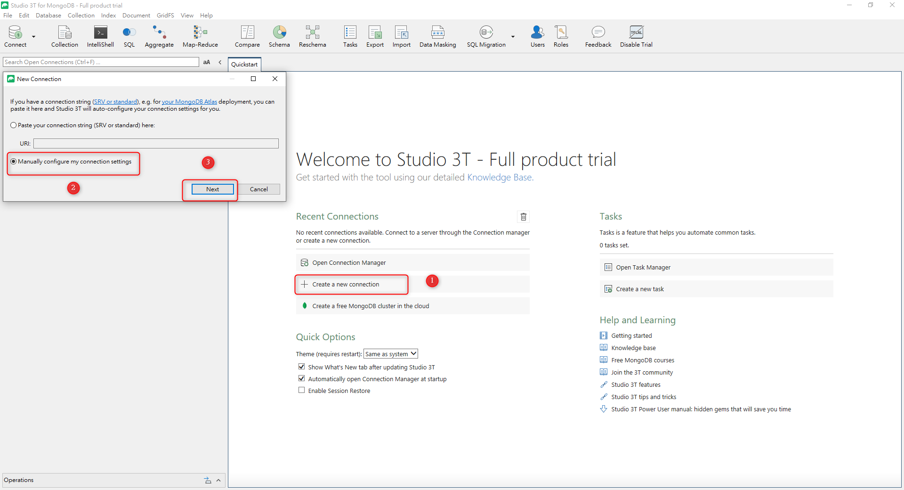The width and height of the screenshot is (904, 490).
Task: Open Studio 3T tips and tricks link
Action: pyautogui.click(x=644, y=397)
